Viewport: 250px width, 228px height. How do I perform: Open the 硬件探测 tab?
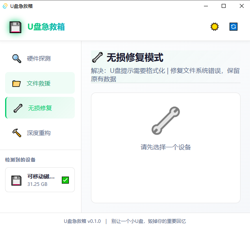tap(39, 59)
